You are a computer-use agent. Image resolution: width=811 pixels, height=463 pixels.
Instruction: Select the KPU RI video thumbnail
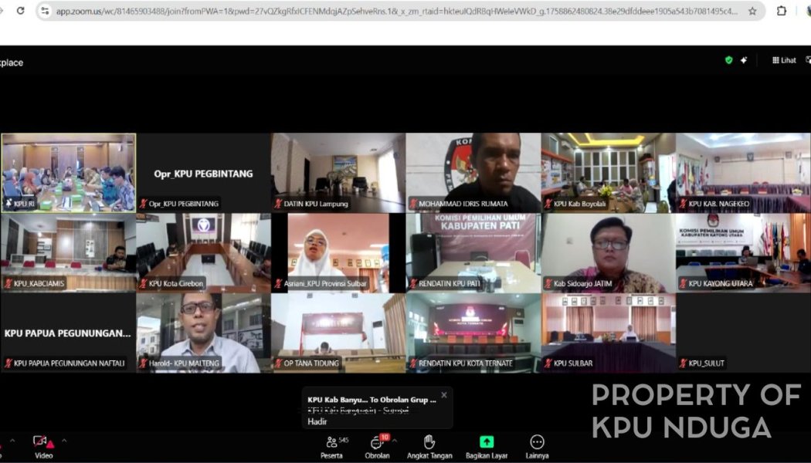coord(68,172)
